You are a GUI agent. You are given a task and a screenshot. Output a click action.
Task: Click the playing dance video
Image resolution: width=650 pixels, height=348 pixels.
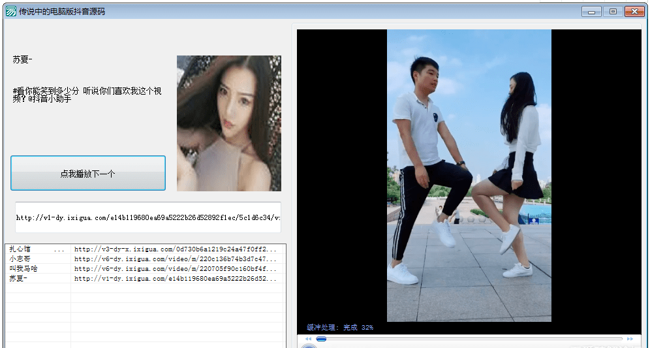coord(469,176)
